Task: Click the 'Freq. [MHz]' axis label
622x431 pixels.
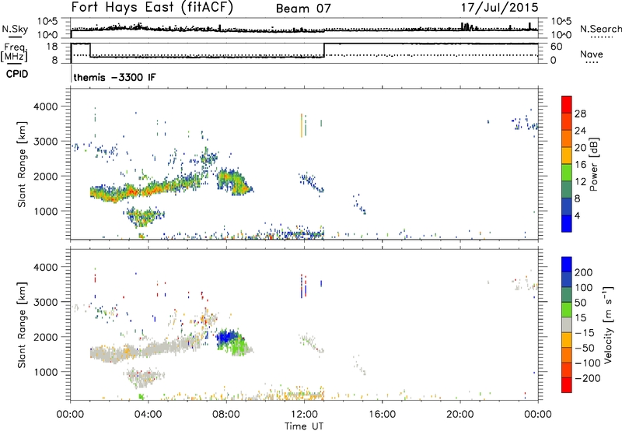Action: coord(15,52)
